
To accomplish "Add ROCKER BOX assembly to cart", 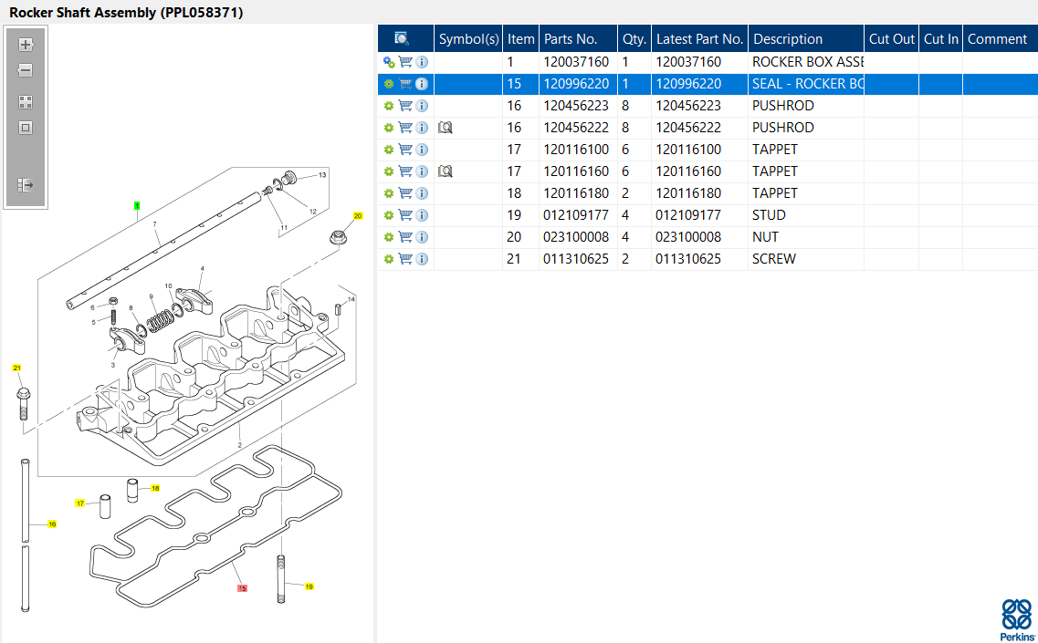I will [405, 62].
